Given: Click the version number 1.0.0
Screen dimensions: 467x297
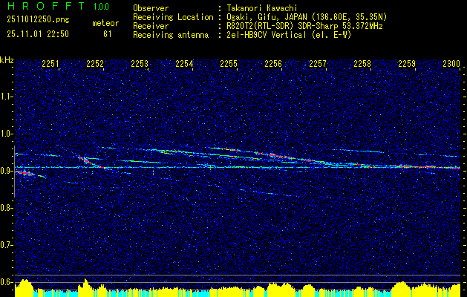Looking at the screenshot, I should coord(101,7).
